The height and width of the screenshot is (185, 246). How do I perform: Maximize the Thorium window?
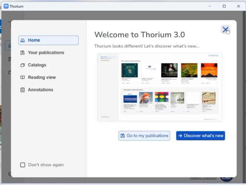point(224,6)
